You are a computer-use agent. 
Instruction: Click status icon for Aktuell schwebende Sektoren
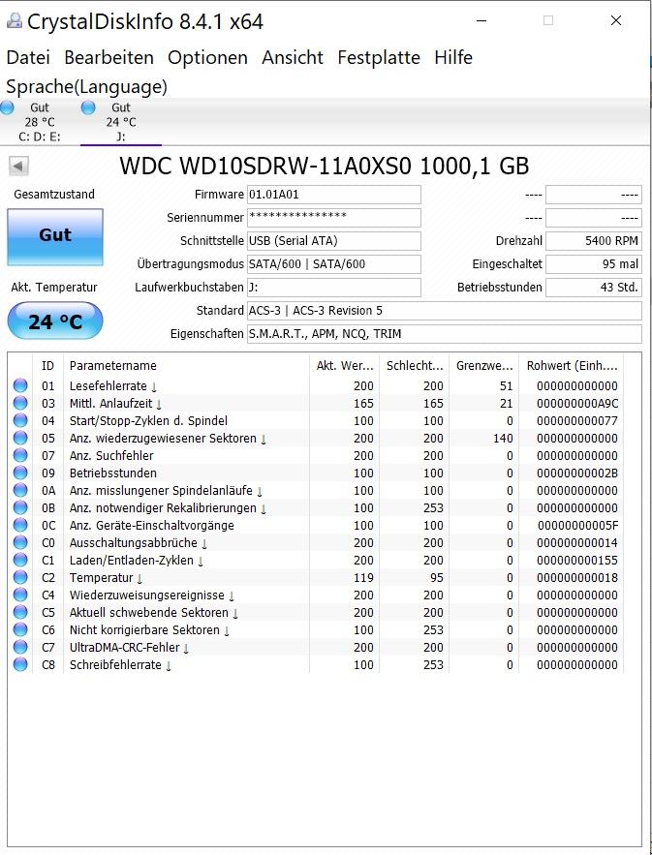(x=20, y=612)
